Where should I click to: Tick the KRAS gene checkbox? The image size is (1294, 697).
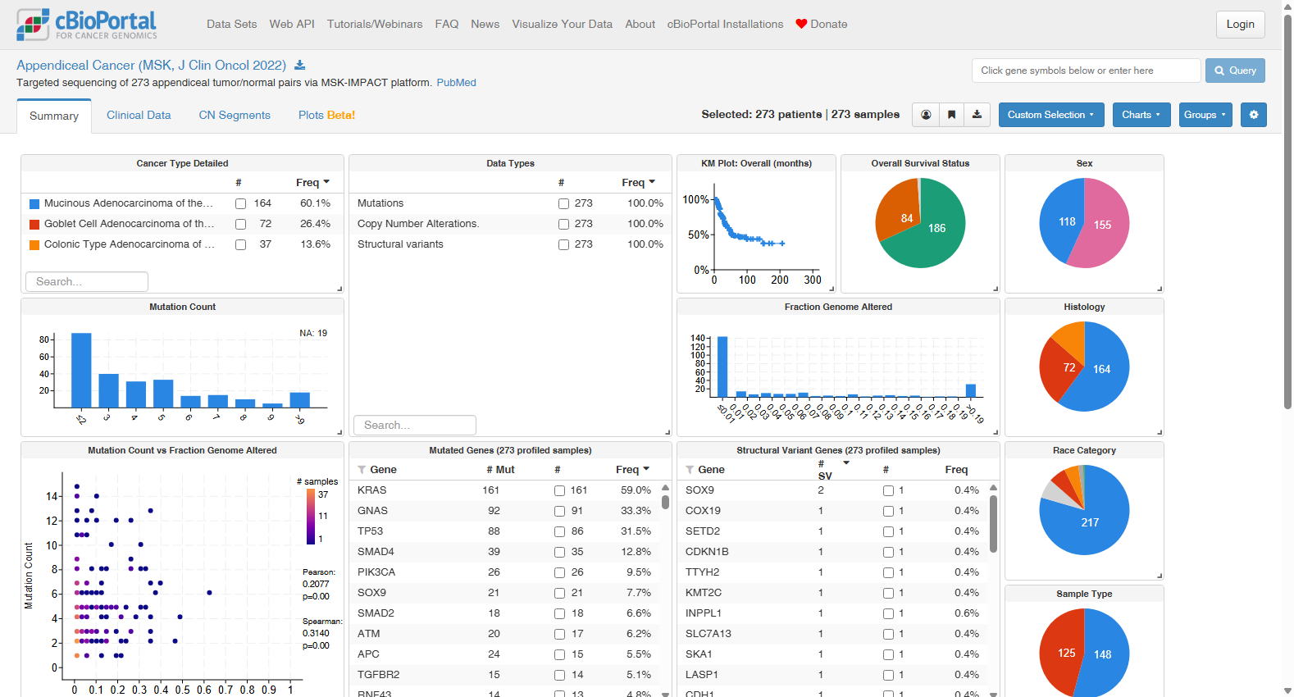(x=559, y=490)
